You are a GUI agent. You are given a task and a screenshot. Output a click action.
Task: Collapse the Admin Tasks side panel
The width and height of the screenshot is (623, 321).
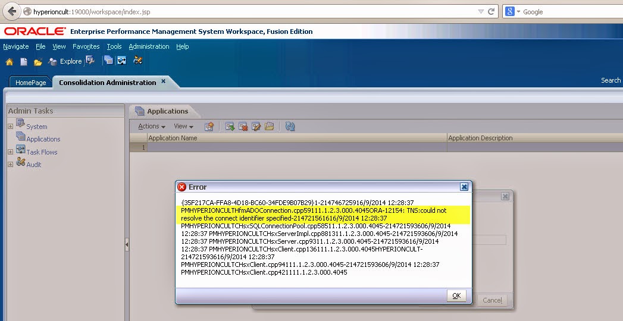click(127, 245)
